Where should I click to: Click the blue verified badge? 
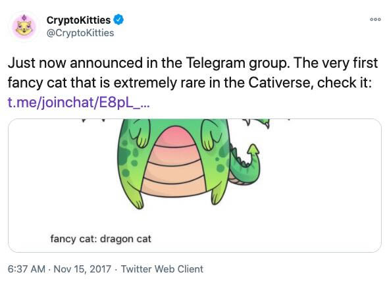[118, 20]
